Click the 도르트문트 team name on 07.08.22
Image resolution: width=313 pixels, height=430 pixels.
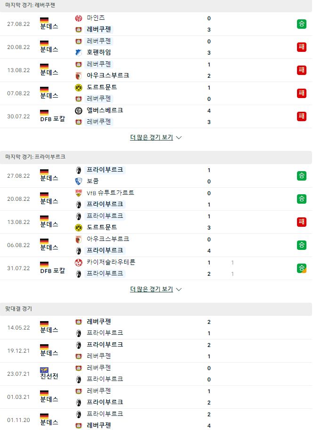click(x=102, y=87)
